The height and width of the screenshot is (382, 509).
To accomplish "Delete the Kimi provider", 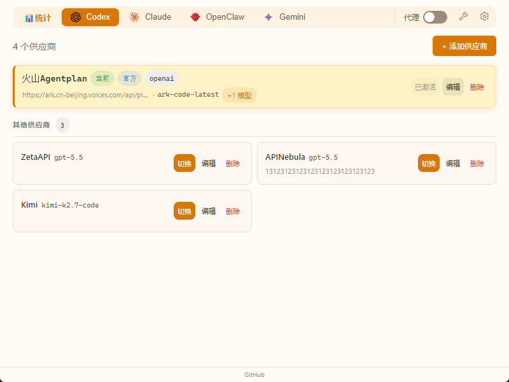I will tap(233, 211).
